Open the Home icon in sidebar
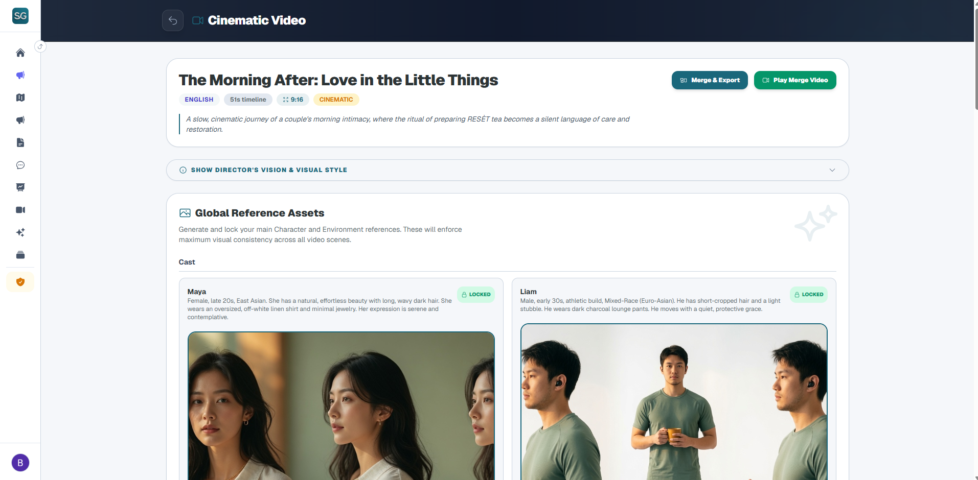Viewport: 978px width, 480px height. click(x=20, y=53)
